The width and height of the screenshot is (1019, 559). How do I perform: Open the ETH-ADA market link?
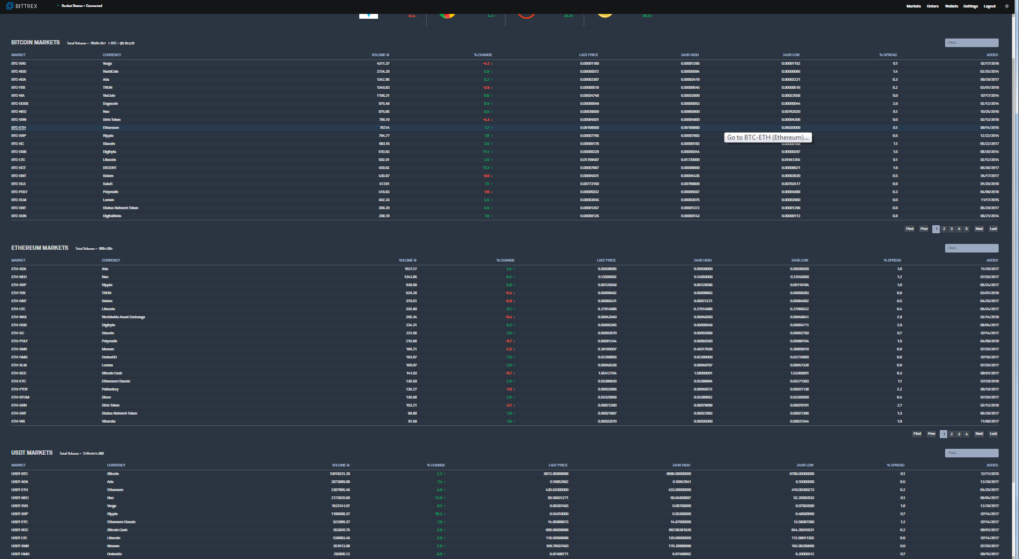tap(19, 269)
